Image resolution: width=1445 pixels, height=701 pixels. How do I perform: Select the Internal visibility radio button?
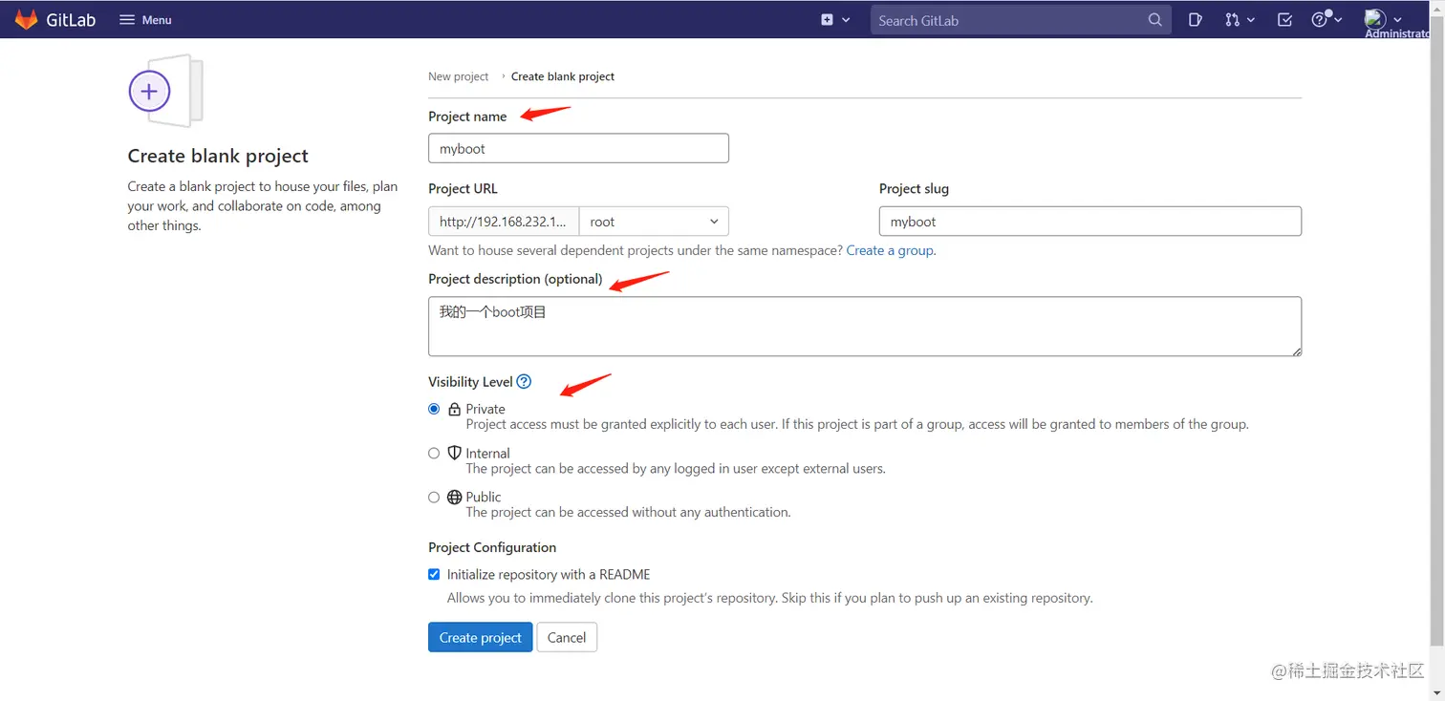(434, 454)
